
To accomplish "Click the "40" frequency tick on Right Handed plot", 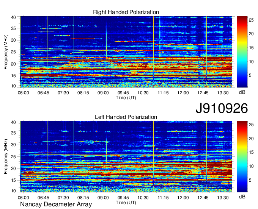I will point(13,17).
